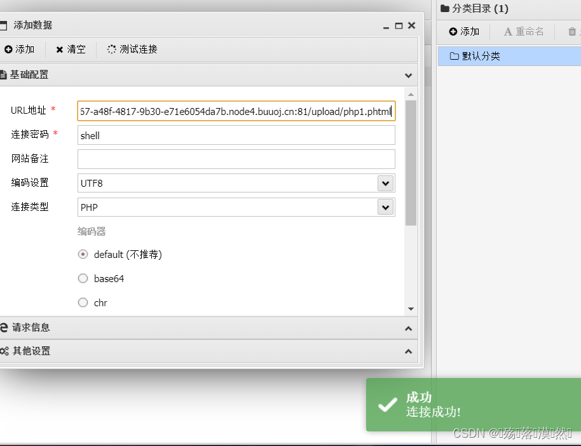Collapse the 基础配置 section
This screenshot has width=581, height=446.
tap(408, 76)
